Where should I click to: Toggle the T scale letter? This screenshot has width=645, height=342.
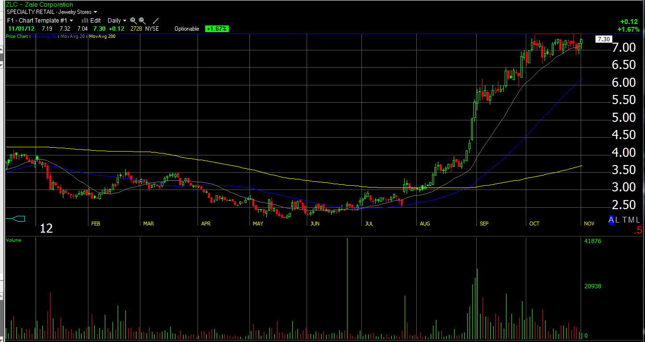(x=624, y=220)
